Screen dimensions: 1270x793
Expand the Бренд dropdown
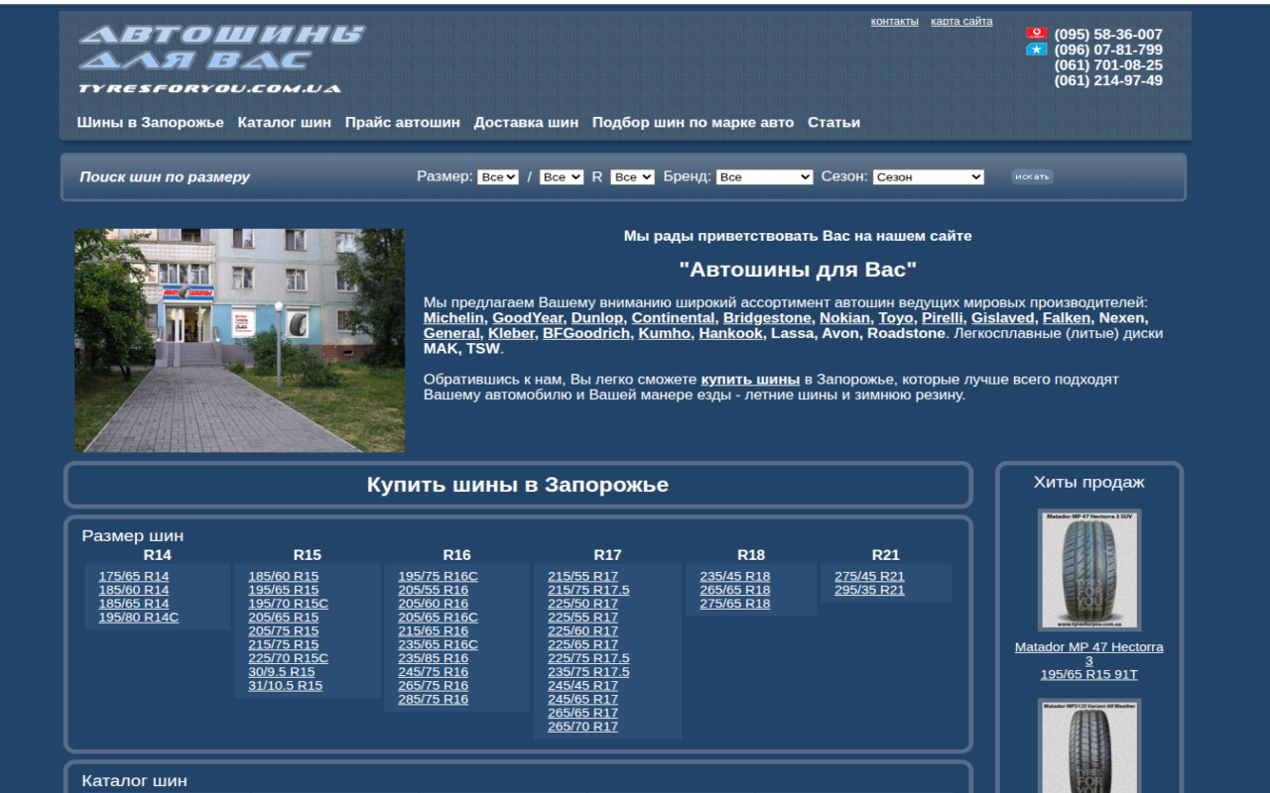click(x=764, y=176)
